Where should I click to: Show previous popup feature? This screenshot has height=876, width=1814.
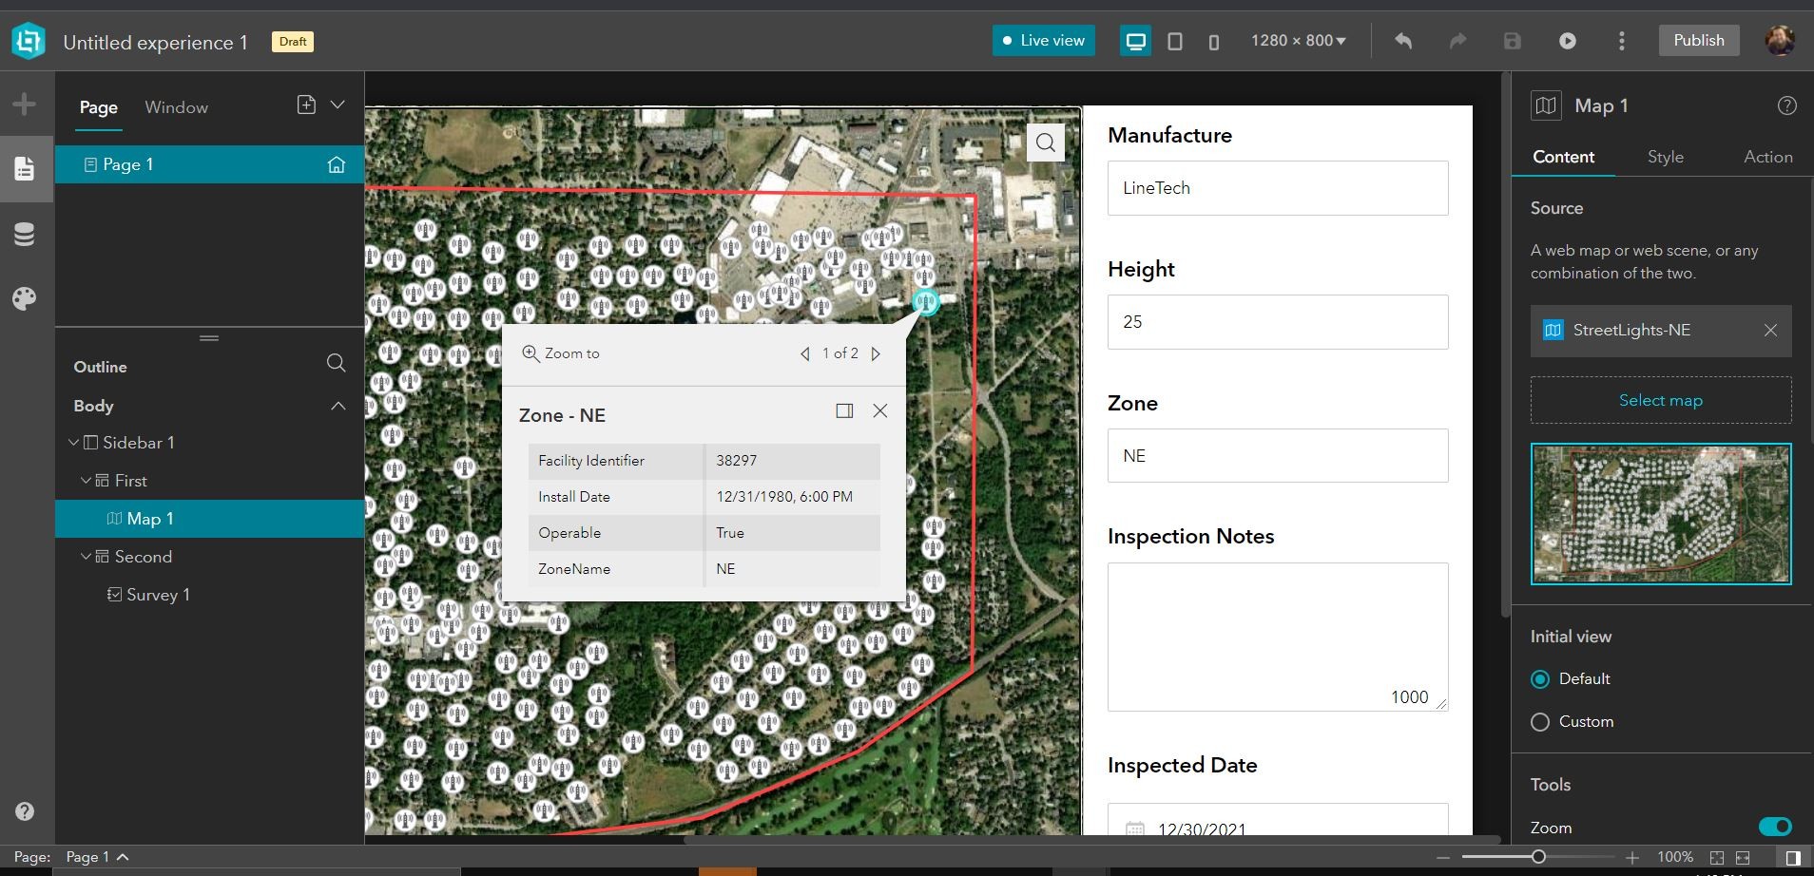point(805,353)
